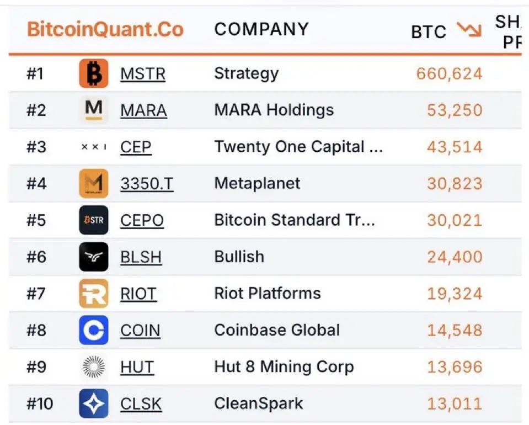This screenshot has height=425, width=529.
Task: Sort by BTC using descending arrow
Action: 469,30
